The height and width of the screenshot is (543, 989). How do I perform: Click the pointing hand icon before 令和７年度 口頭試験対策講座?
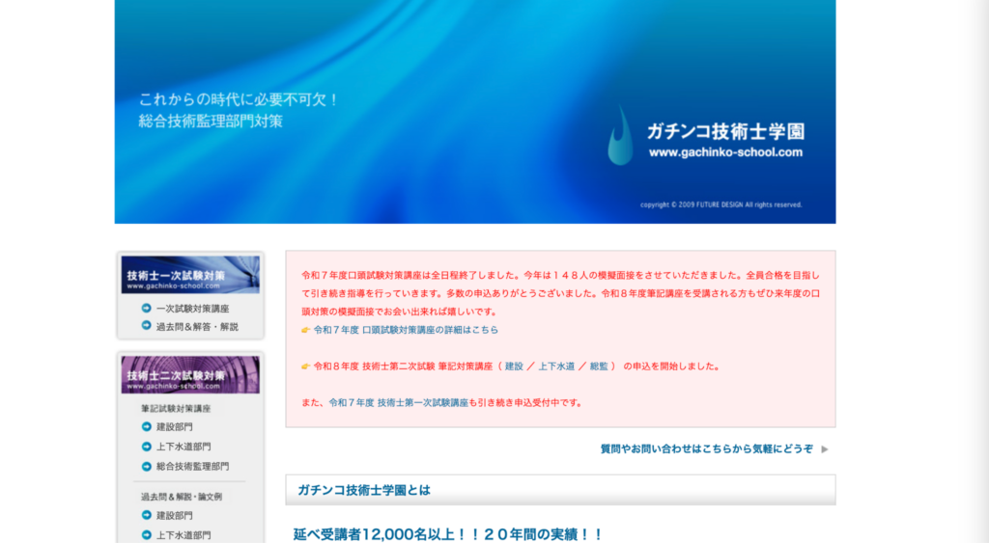pyautogui.click(x=306, y=330)
